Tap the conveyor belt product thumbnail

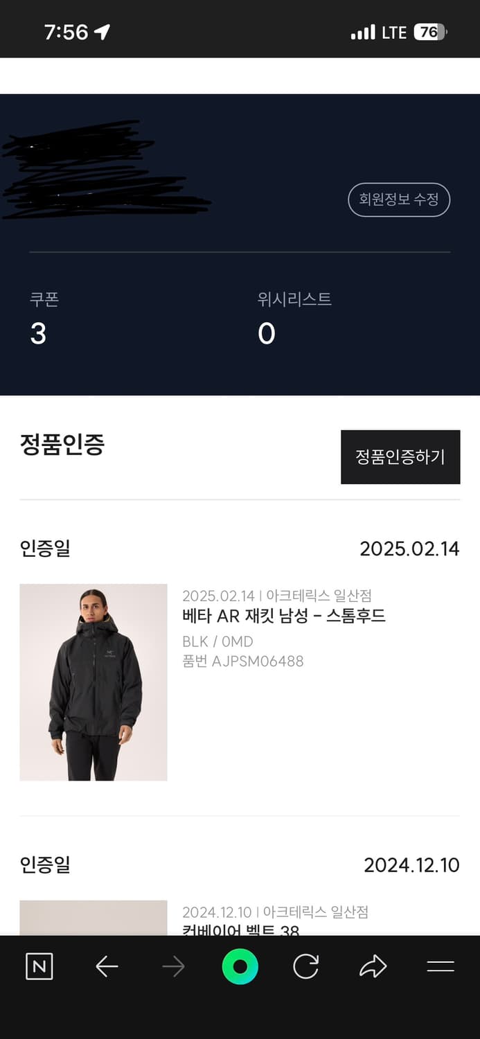(94, 918)
